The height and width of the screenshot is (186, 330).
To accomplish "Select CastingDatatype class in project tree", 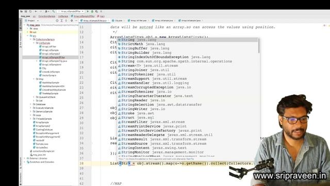I will [x=43, y=130].
